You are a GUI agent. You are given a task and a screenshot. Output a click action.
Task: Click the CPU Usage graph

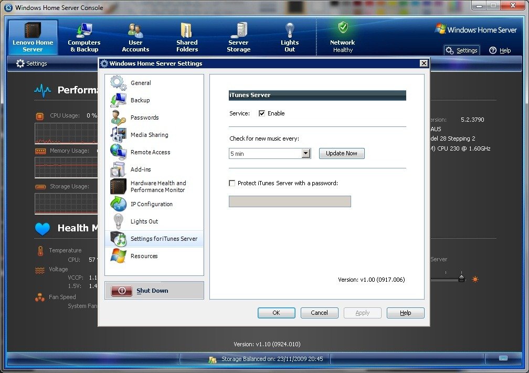[66, 133]
